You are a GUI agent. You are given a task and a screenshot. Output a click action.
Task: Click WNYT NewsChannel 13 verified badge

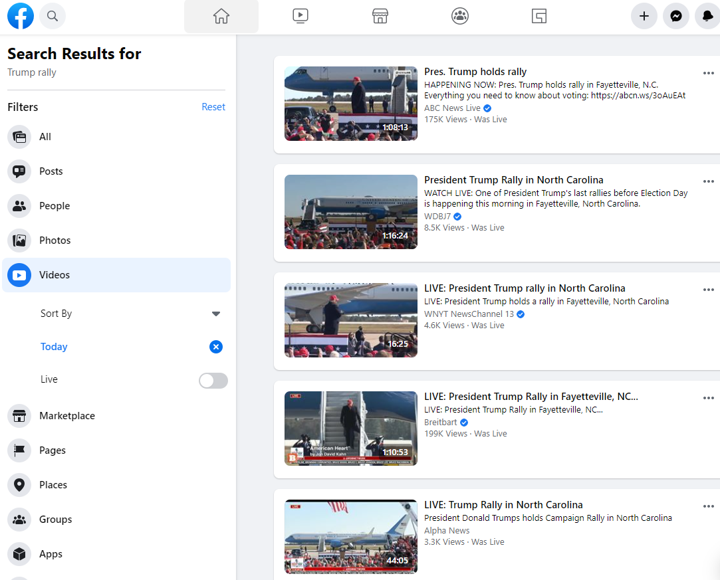521,314
